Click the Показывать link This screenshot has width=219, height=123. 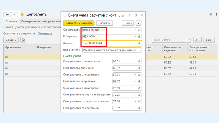(45, 33)
